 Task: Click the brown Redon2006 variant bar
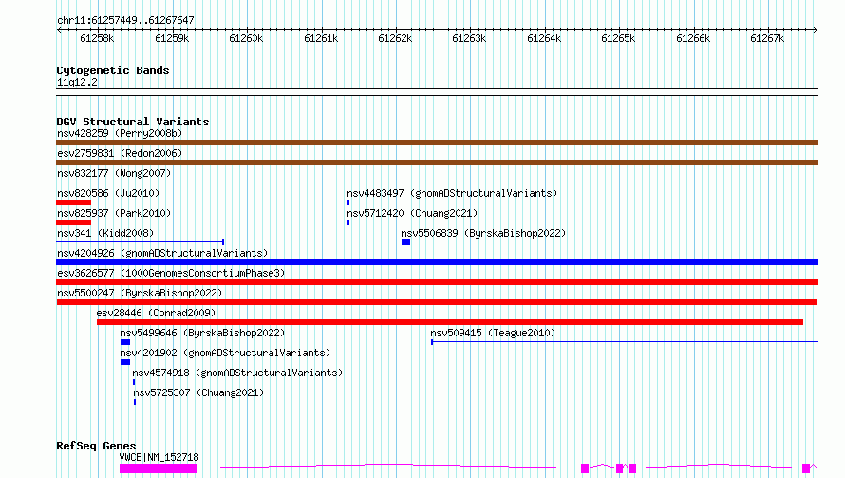[x=437, y=163]
